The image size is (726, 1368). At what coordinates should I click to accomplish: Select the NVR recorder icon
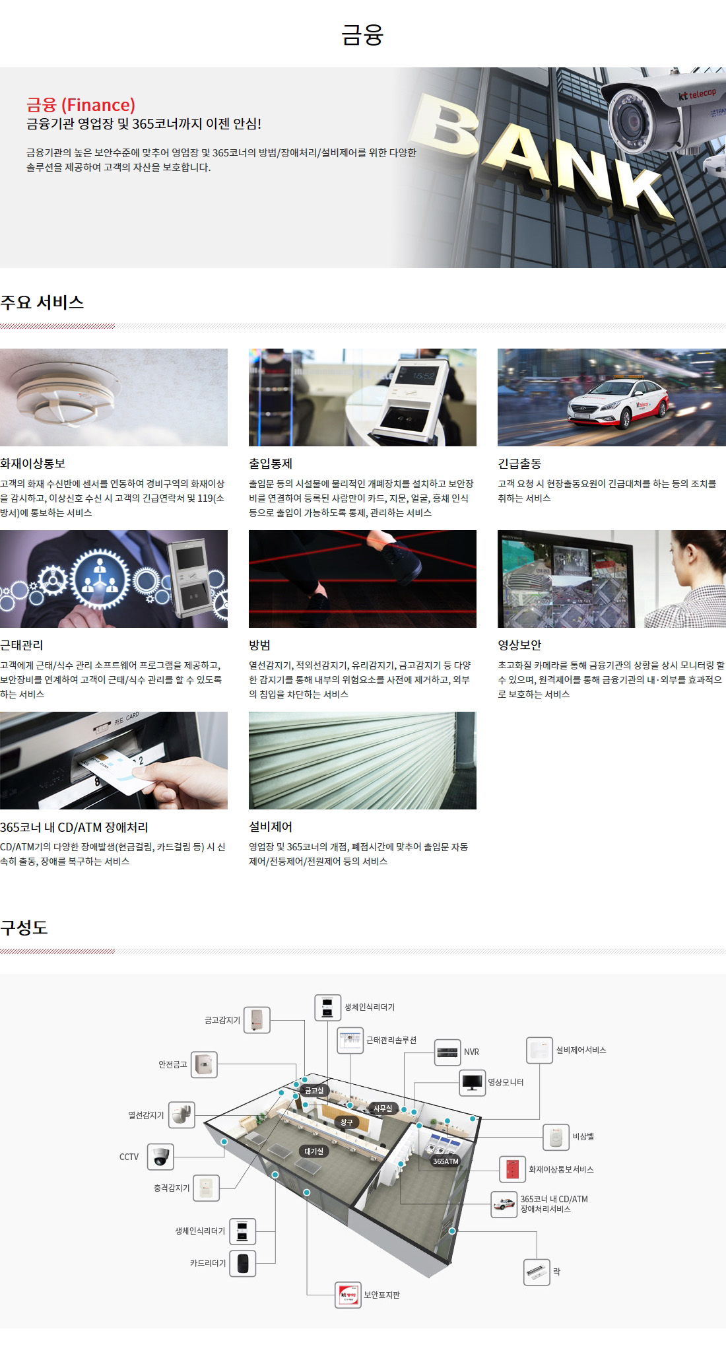coord(447,1052)
